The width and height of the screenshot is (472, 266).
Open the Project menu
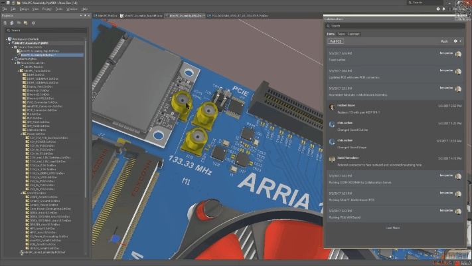coord(46,9)
